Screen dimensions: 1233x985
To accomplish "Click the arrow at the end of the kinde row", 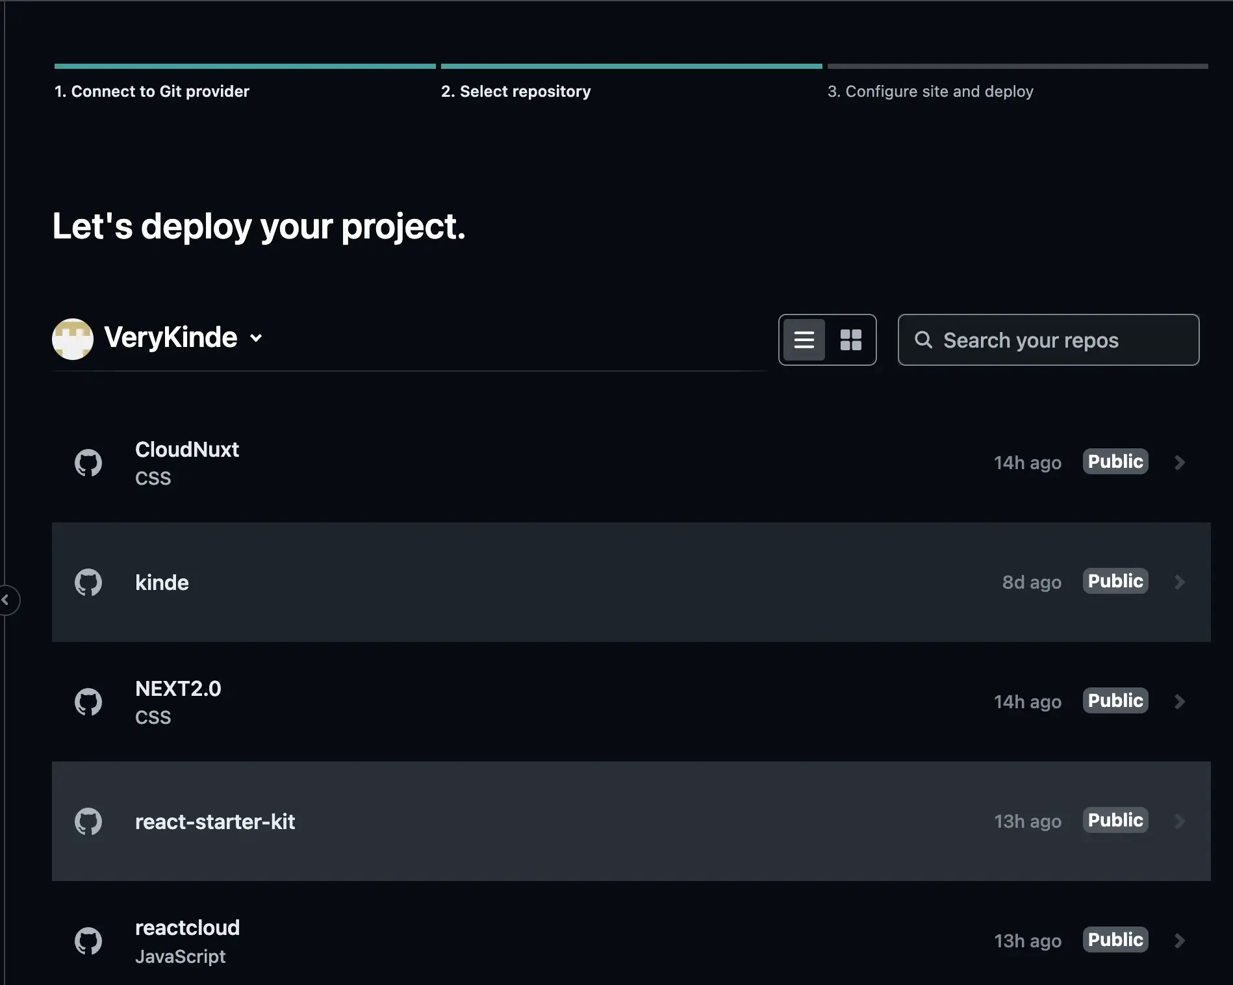I will (1180, 582).
